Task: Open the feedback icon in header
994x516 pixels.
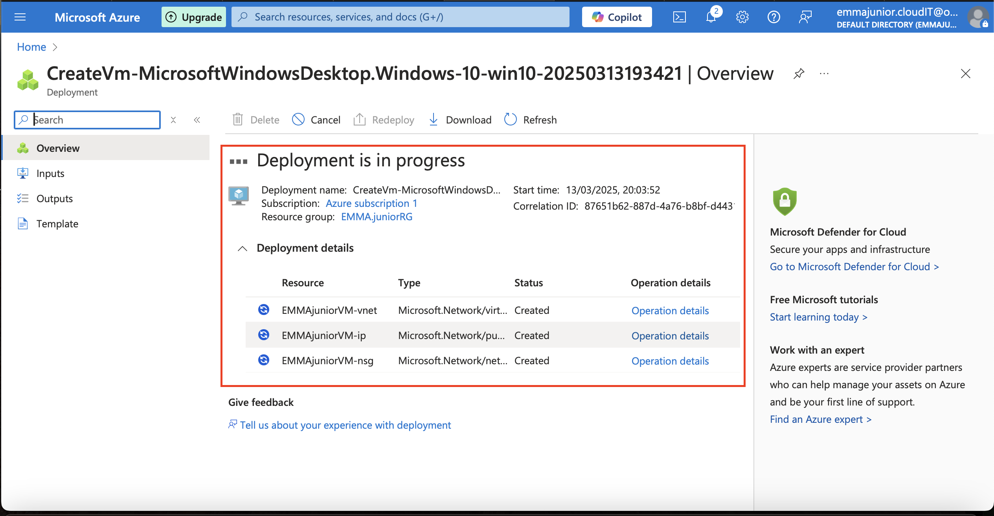Action: click(805, 17)
